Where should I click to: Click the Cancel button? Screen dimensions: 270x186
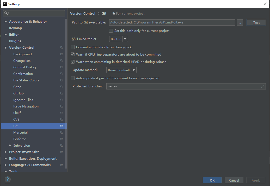[234, 180]
